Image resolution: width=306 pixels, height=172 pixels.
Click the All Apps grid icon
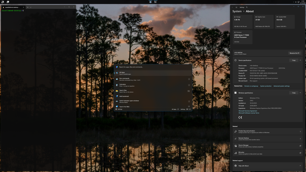point(117,73)
